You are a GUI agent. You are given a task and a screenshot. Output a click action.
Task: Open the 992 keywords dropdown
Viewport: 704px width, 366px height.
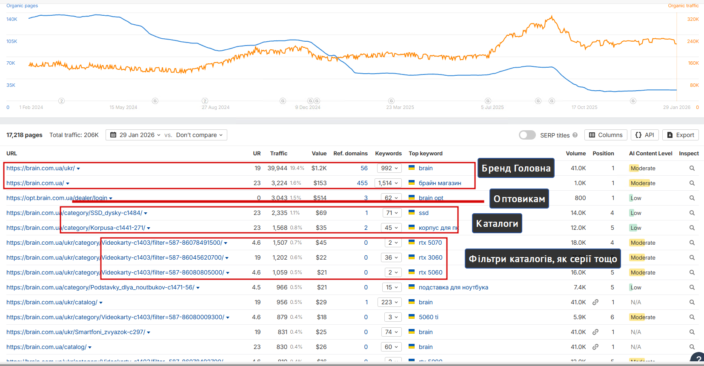click(x=389, y=168)
